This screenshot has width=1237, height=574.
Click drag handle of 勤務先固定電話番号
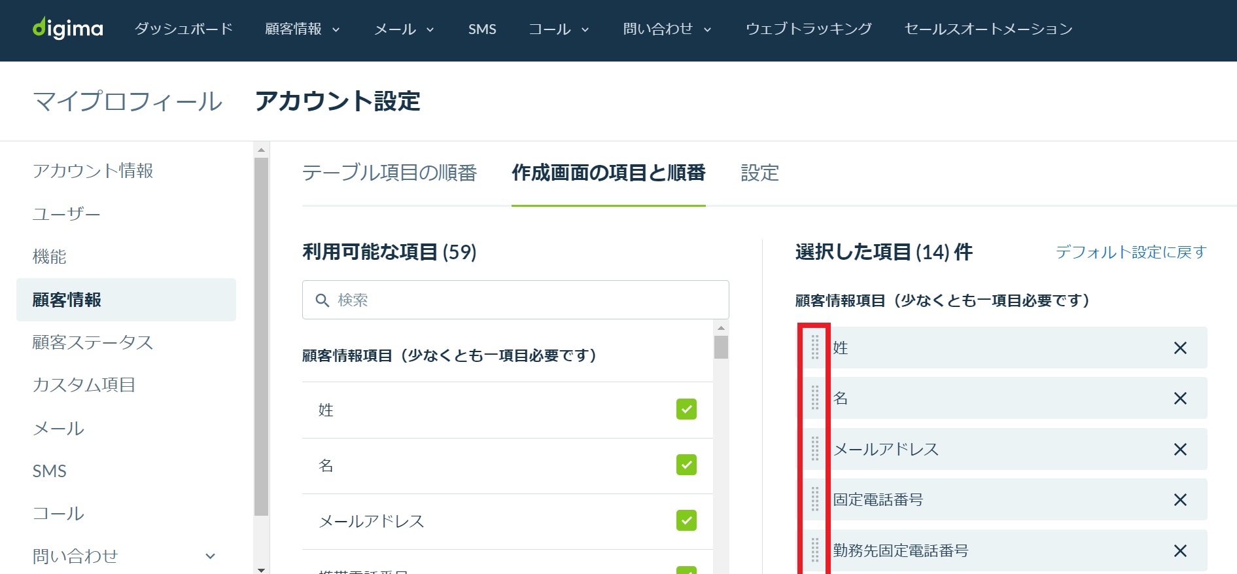pyautogui.click(x=815, y=550)
